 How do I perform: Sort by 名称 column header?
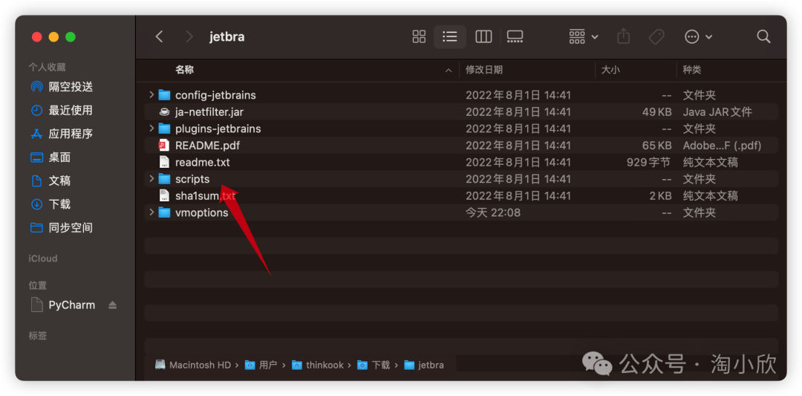coord(185,70)
